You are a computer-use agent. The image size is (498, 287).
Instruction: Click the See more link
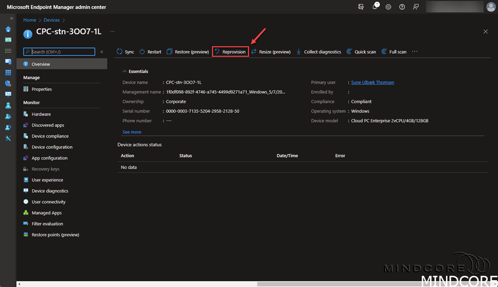pos(132,132)
